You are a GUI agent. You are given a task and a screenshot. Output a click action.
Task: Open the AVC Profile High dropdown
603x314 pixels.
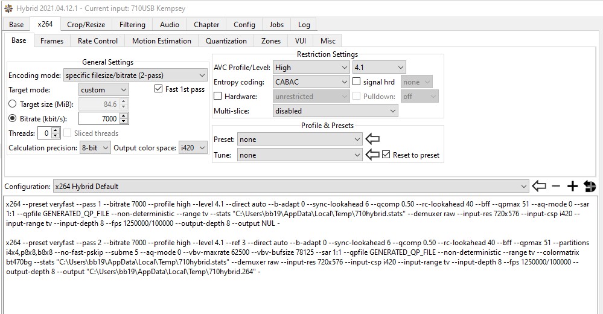(x=311, y=68)
